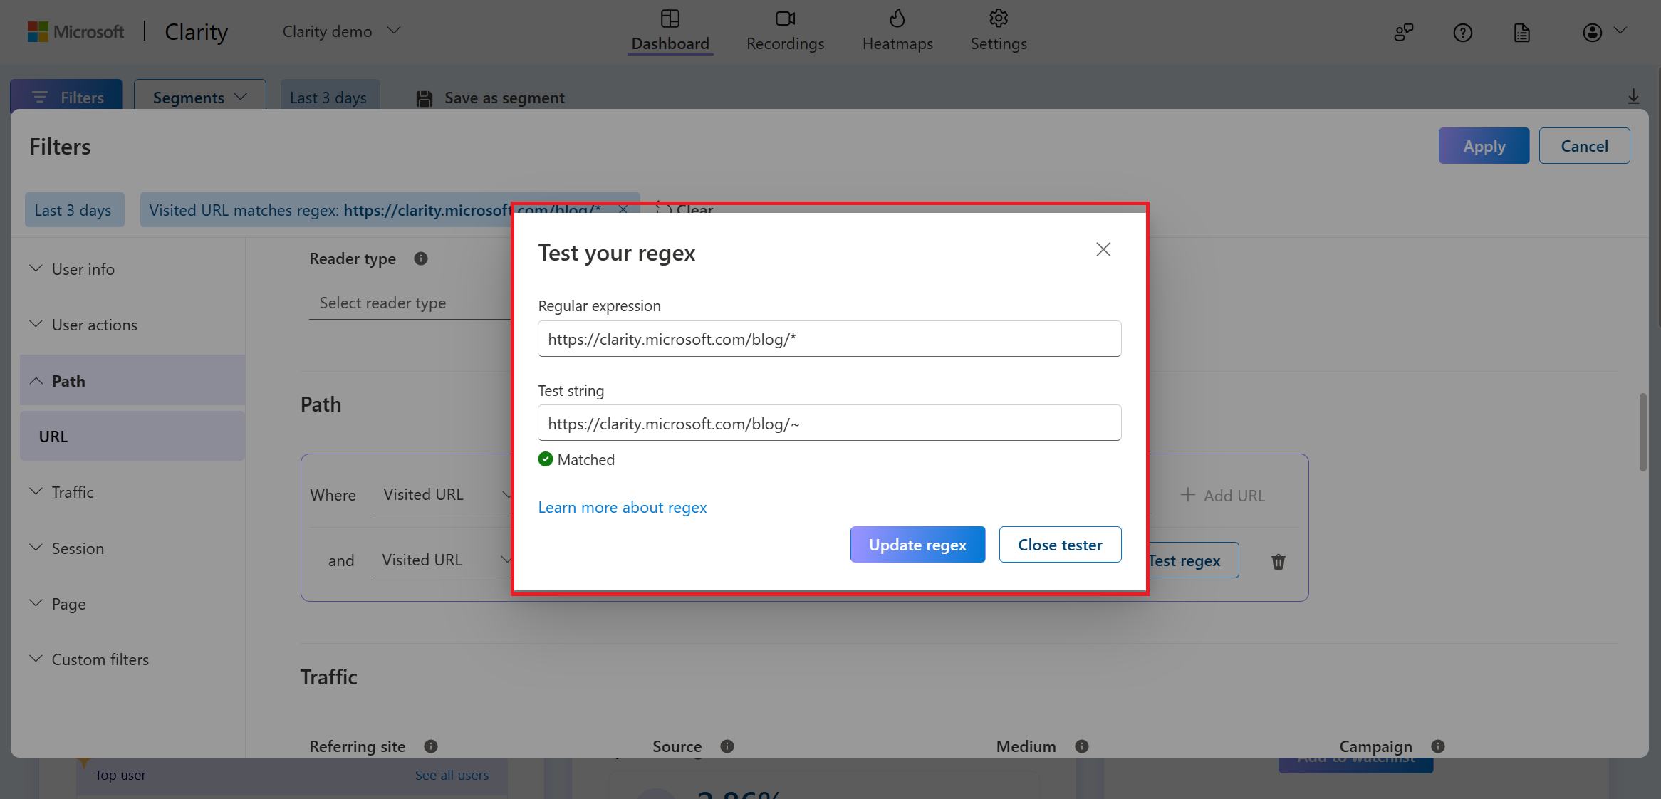1661x799 pixels.
Task: Open the Settings panel
Action: point(996,30)
